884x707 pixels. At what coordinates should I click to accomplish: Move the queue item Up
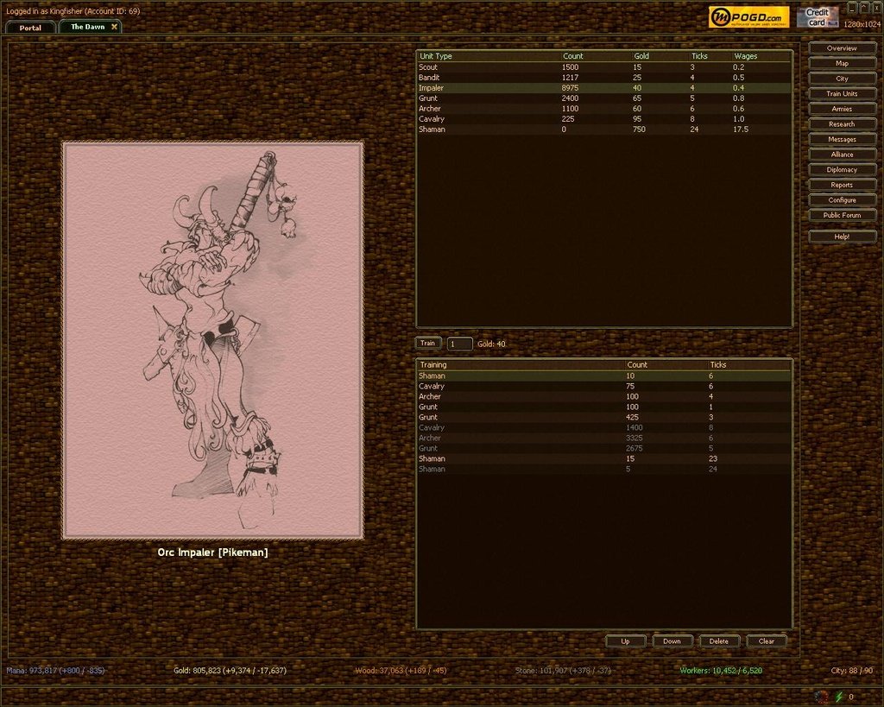(625, 641)
